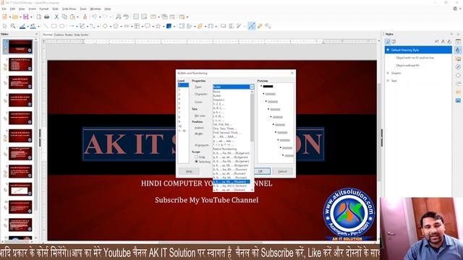
Task: Select the Selection scope radio button
Action: coord(196,162)
